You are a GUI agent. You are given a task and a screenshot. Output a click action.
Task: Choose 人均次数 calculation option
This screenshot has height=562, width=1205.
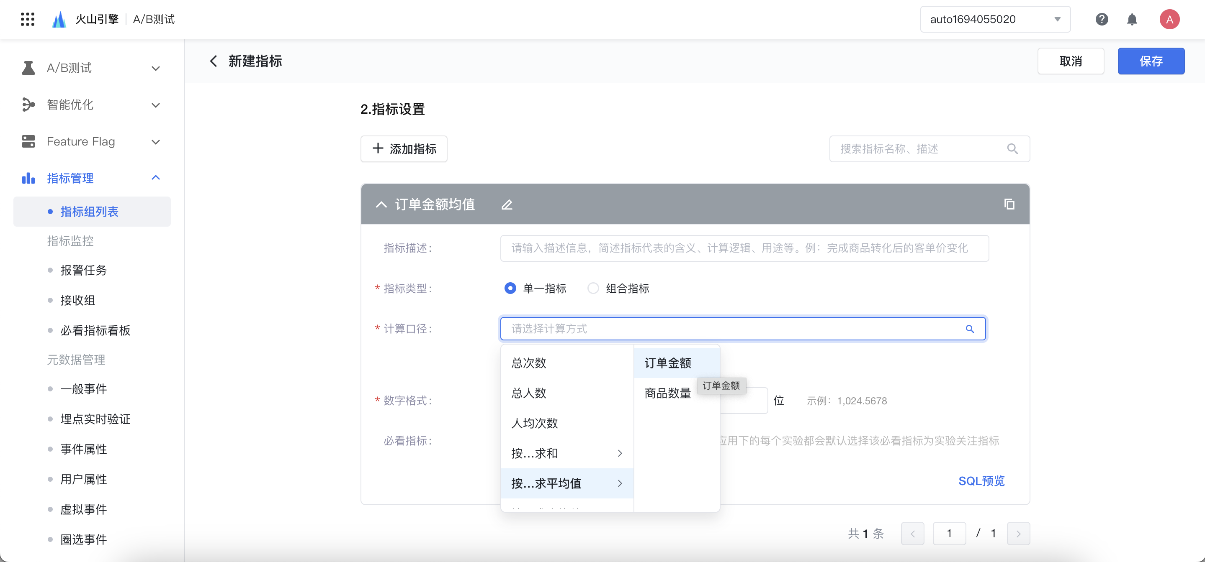click(x=567, y=423)
